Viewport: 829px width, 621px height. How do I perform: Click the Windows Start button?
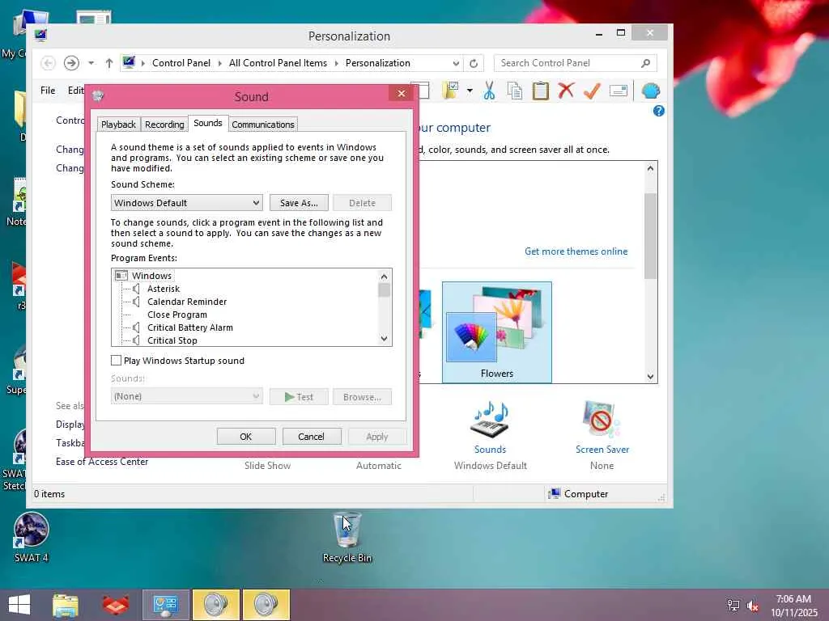click(x=19, y=605)
